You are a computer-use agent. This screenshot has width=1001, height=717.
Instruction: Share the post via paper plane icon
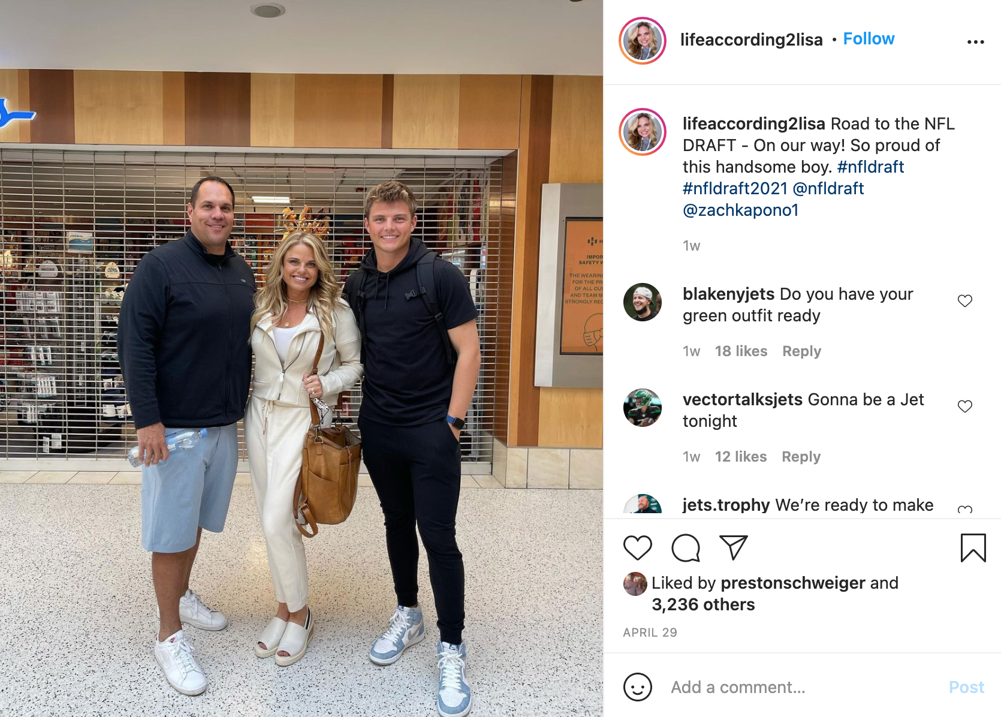pyautogui.click(x=734, y=548)
